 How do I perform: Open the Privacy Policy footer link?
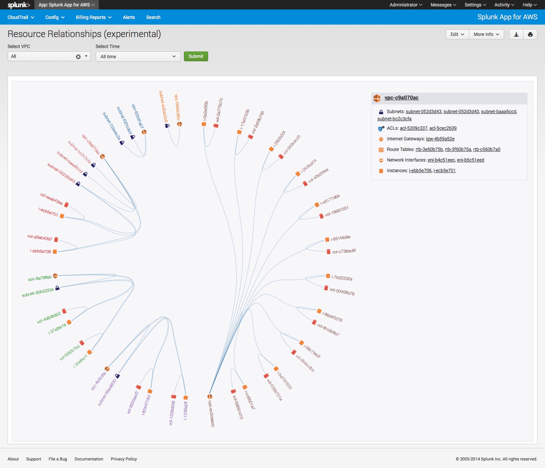coord(124,459)
